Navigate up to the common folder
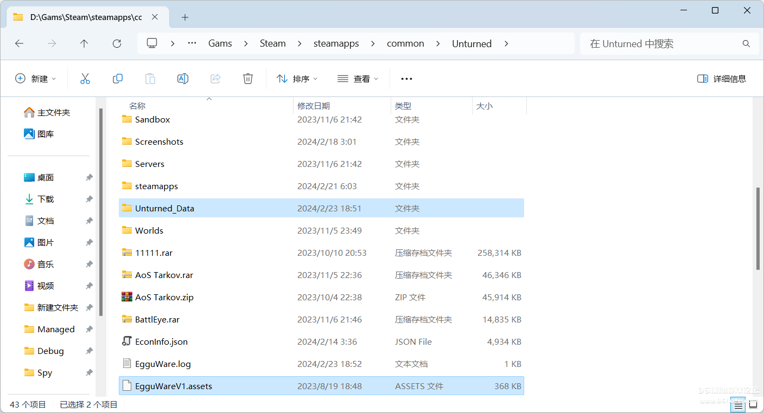Viewport: 764px width, 413px height. 84,44
